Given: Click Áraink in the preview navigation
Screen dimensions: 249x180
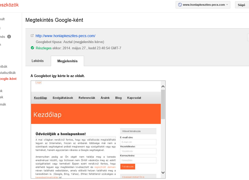Looking at the screenshot, I should point(105,98).
